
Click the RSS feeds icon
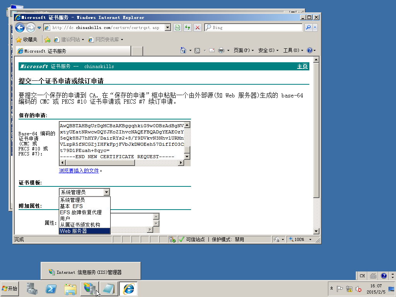pos(197,51)
